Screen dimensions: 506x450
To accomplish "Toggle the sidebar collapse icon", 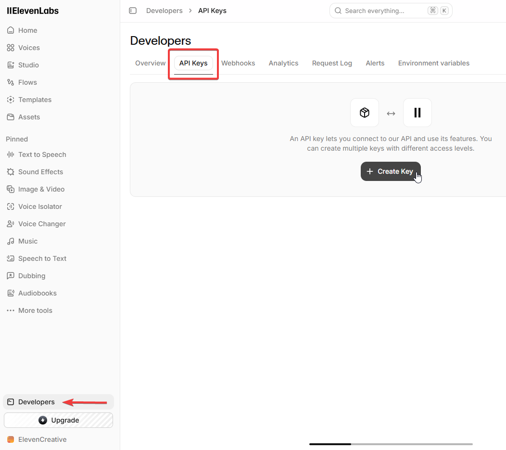I will pos(133,11).
